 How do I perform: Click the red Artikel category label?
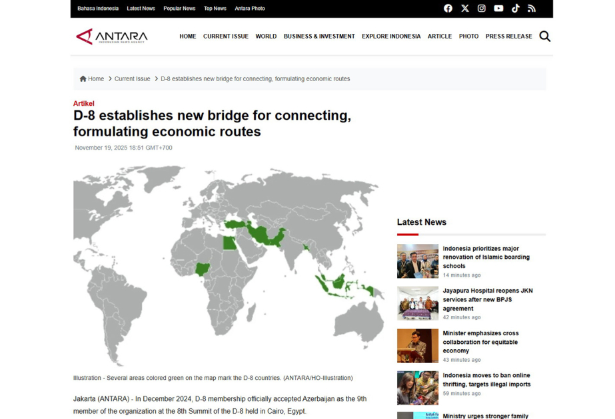coord(83,103)
